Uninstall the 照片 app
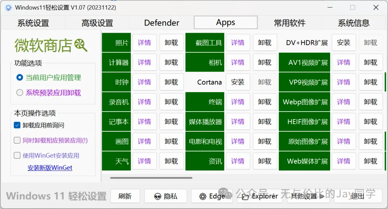The image size is (388, 209). coord(171,42)
